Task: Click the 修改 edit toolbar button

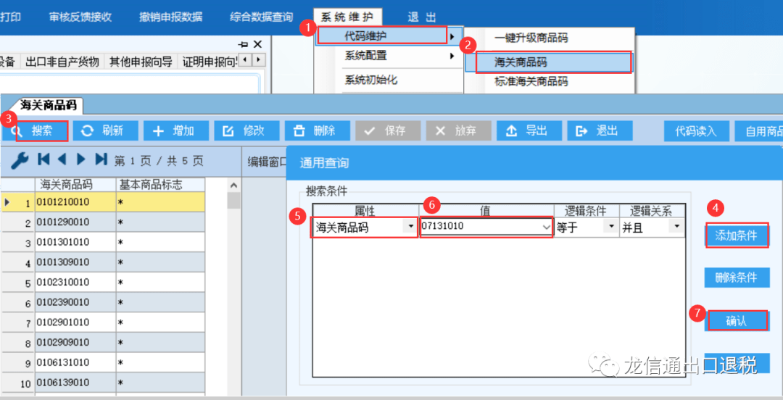Action: (x=246, y=131)
